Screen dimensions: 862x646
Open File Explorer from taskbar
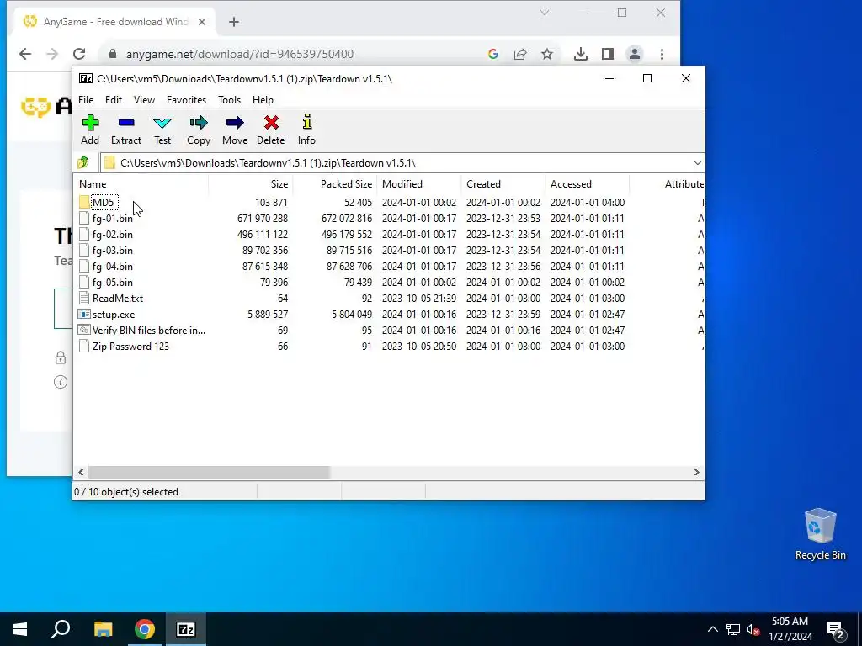coord(103,629)
